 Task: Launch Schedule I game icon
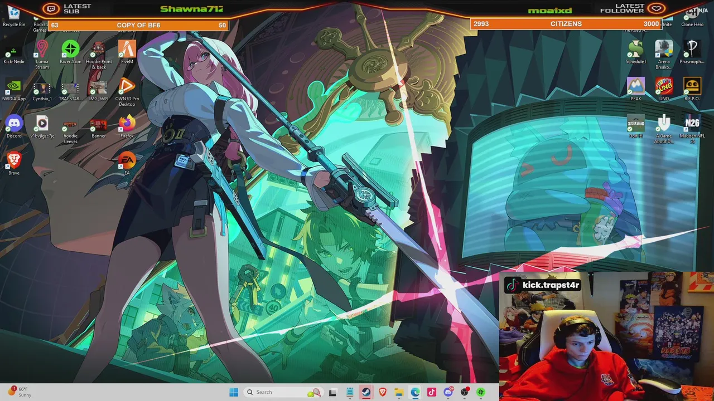point(635,53)
